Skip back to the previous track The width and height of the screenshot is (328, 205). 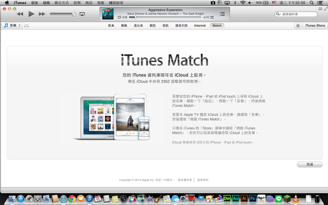tap(20, 14)
